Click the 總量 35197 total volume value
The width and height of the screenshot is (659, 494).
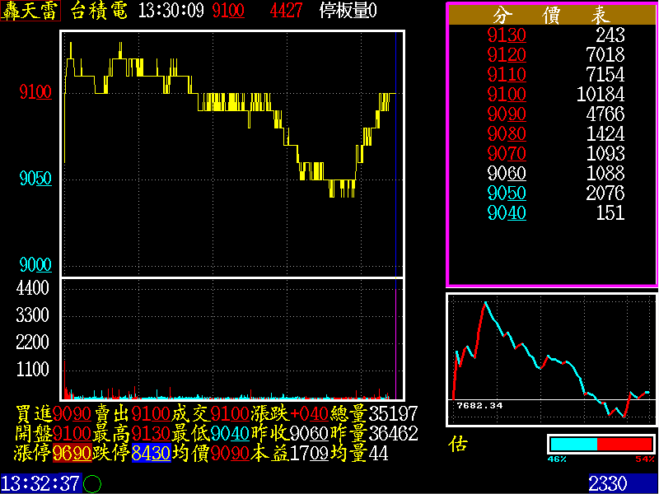point(394,414)
